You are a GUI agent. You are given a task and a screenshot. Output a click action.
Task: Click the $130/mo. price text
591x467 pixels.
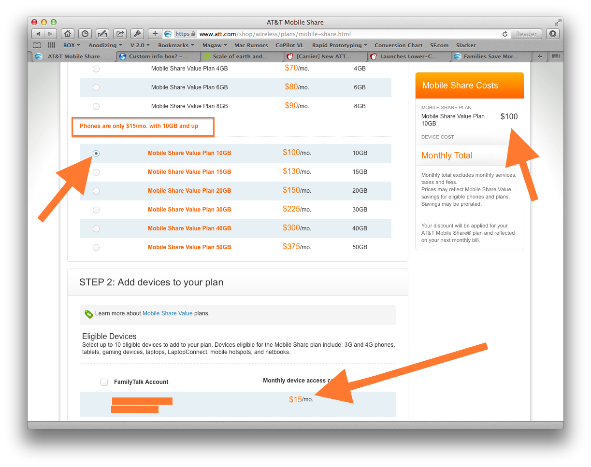tap(297, 171)
